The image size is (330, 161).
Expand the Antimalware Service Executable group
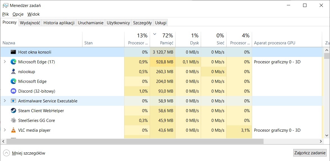coord(5,101)
